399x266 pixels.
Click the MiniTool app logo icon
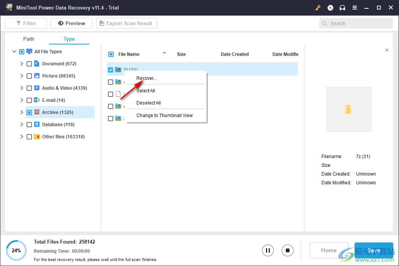tap(9, 7)
